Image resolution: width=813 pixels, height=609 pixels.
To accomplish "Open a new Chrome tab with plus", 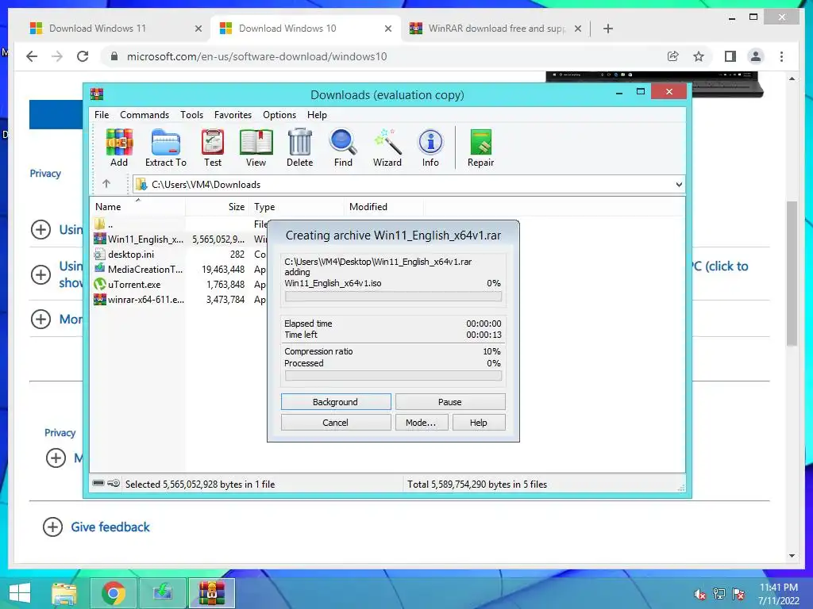I will pos(608,29).
